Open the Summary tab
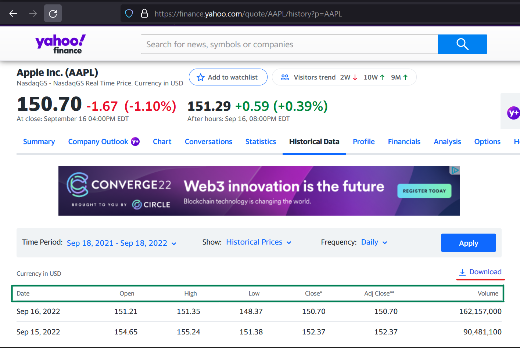 [39, 142]
